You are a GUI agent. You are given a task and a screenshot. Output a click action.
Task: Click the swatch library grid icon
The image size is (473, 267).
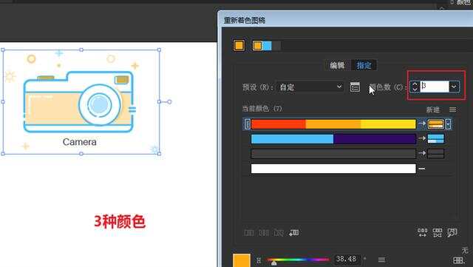coord(458,260)
